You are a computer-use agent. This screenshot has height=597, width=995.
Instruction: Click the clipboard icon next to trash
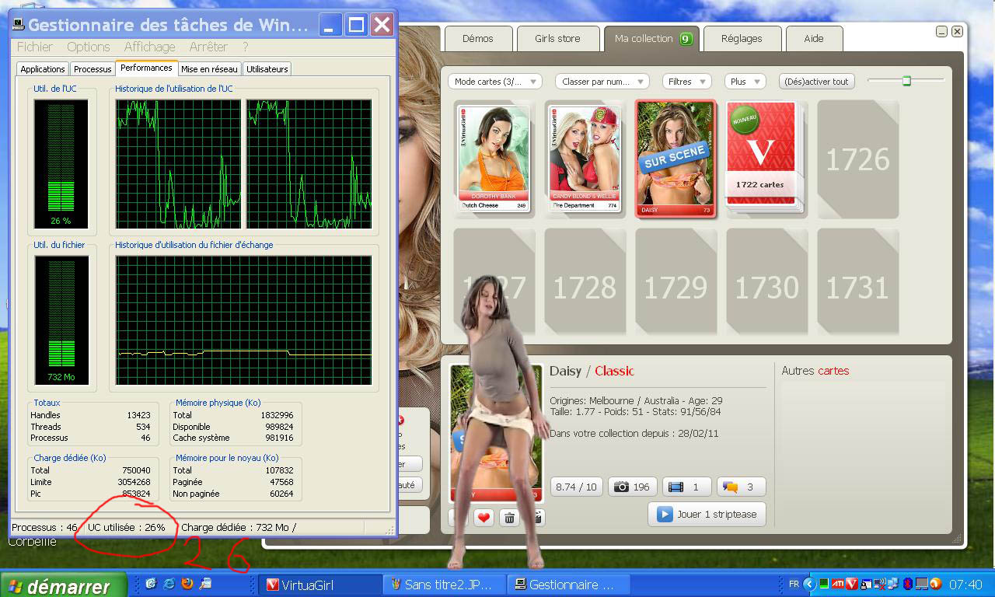click(535, 518)
